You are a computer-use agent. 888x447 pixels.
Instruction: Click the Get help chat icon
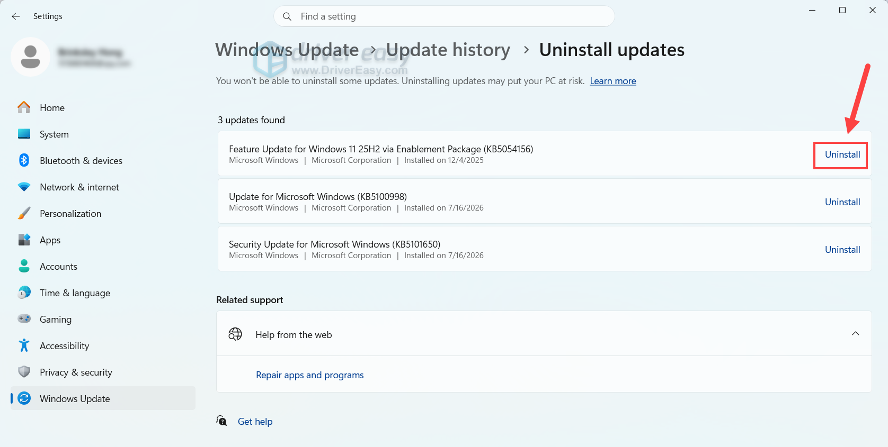coord(221,421)
